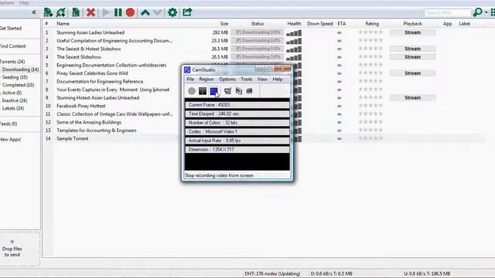Click the CamStudio title bar app icon
The height and width of the screenshot is (278, 495).
187,69
